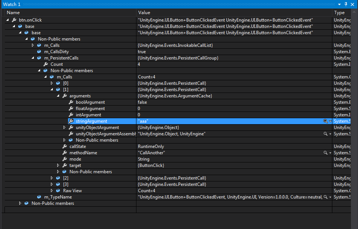Open the Window Position dropdown in the Watch 1 title bar
The width and height of the screenshot is (358, 229).
click(x=339, y=4)
